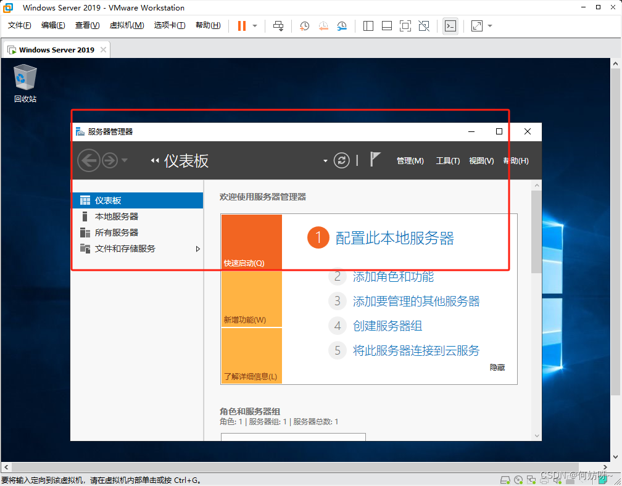Open Server Manager 视图(V) menu

coord(481,161)
